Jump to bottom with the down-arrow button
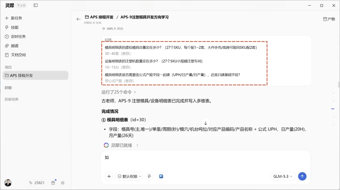The height and width of the screenshot is (190, 340). click(x=206, y=123)
